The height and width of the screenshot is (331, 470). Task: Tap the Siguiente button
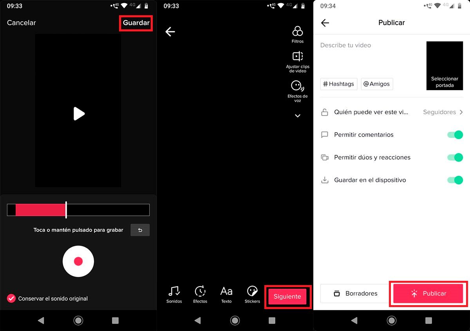pyautogui.click(x=287, y=296)
